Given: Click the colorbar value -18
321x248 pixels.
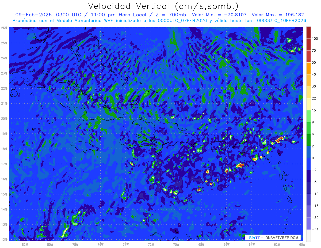Looking at the screenshot, I should 315,206.
